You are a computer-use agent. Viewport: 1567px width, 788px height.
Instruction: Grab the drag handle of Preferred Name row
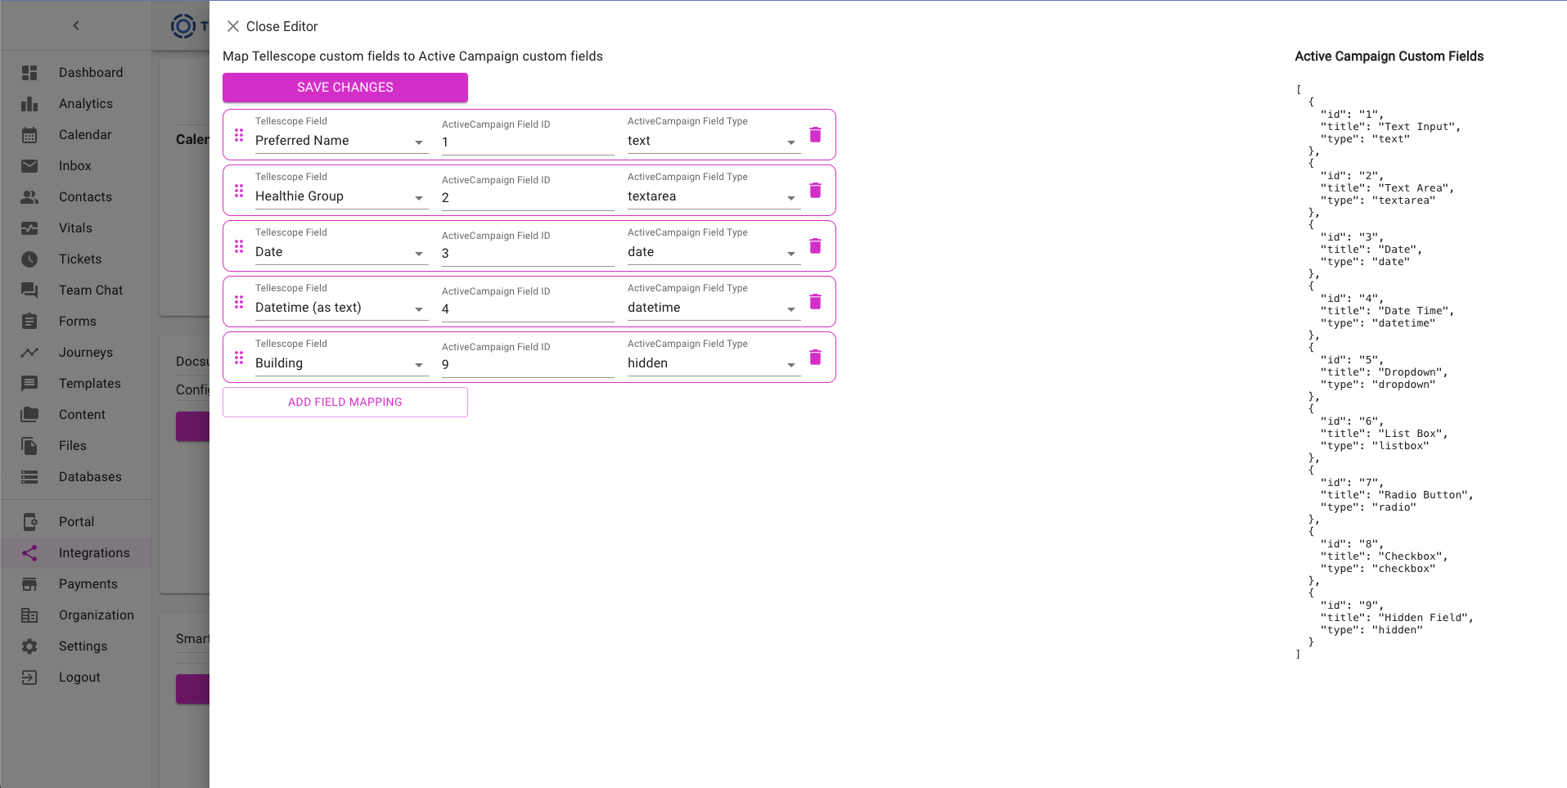(239, 135)
